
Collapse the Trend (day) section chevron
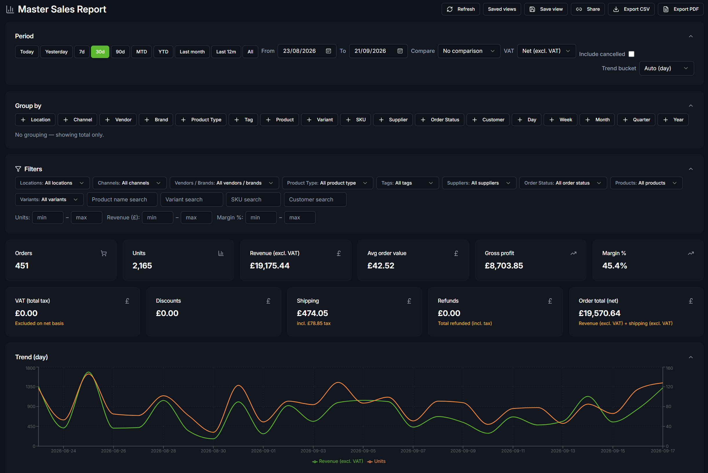pyautogui.click(x=691, y=358)
